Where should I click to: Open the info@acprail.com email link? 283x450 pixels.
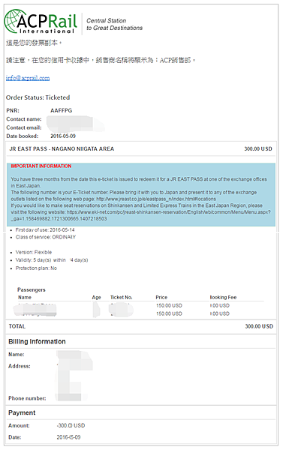click(28, 78)
